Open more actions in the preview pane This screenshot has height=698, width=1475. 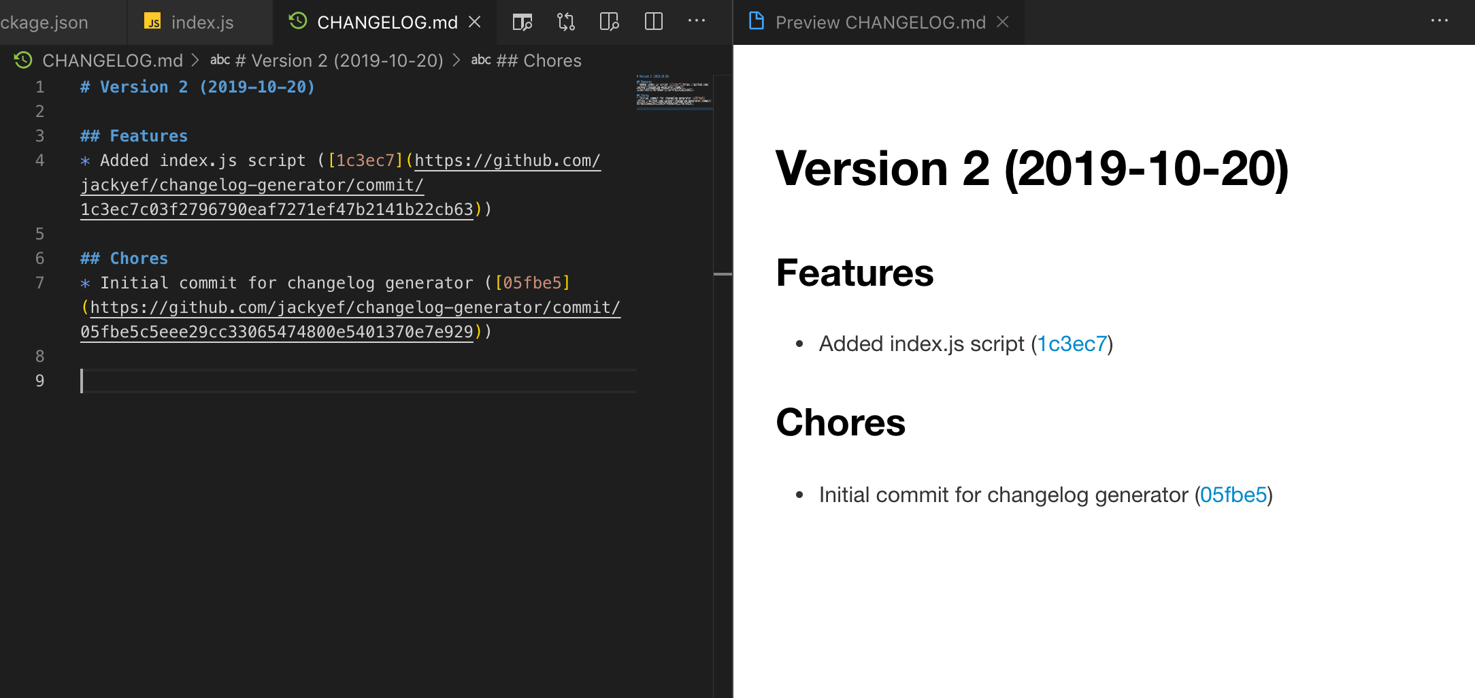pos(1440,21)
